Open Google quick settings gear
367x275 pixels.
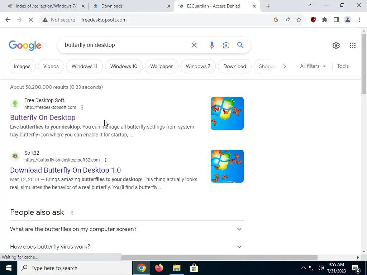click(336, 45)
